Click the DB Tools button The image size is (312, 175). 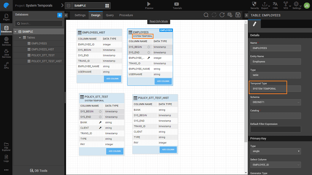click(38, 171)
